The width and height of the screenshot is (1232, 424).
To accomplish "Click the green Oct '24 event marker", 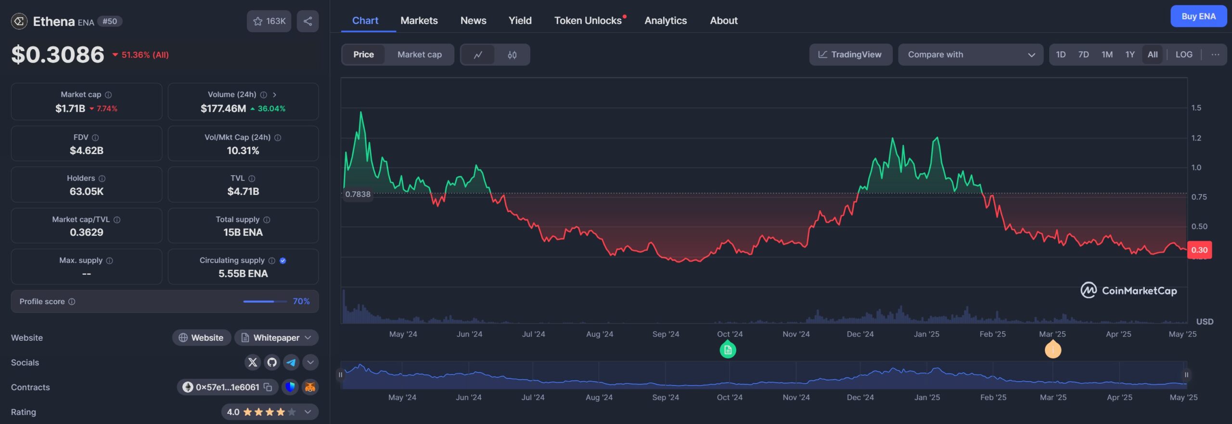I will tap(728, 350).
